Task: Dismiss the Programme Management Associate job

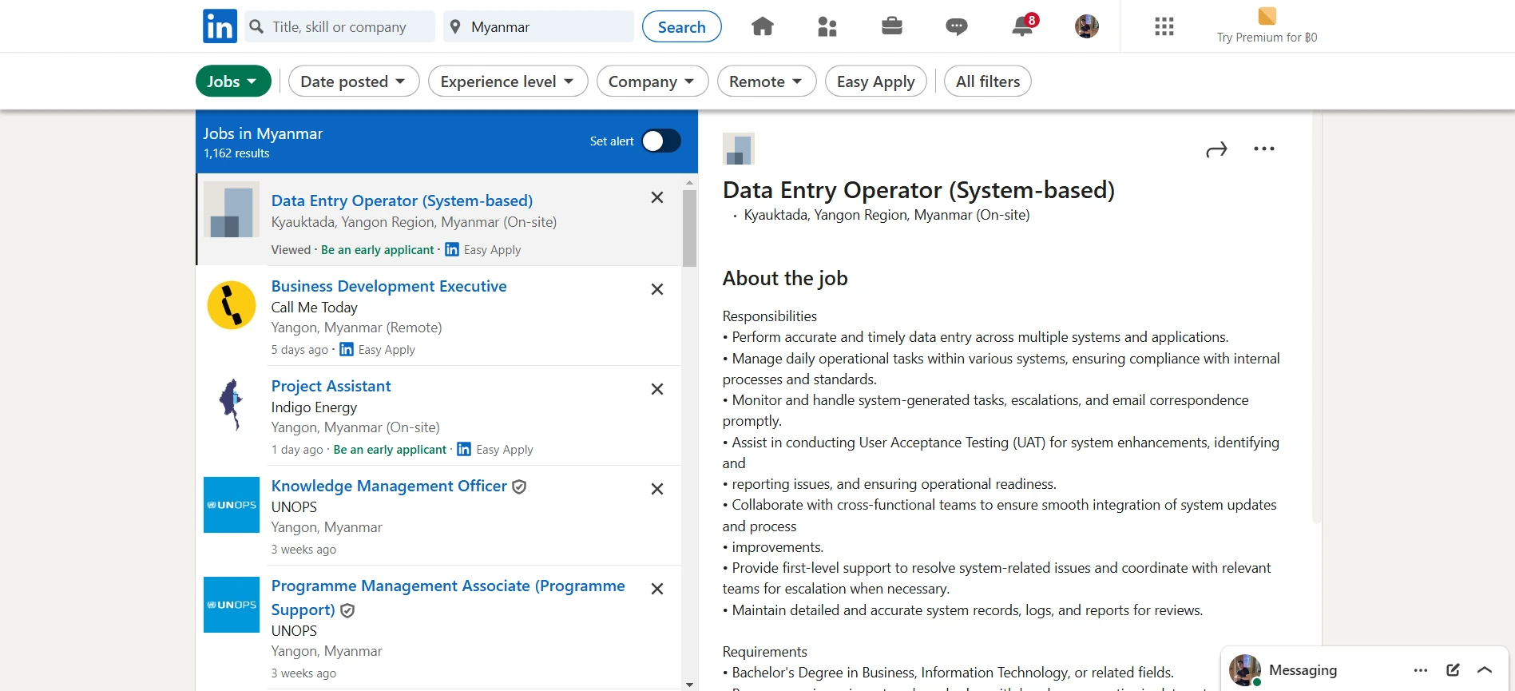Action: tap(657, 589)
